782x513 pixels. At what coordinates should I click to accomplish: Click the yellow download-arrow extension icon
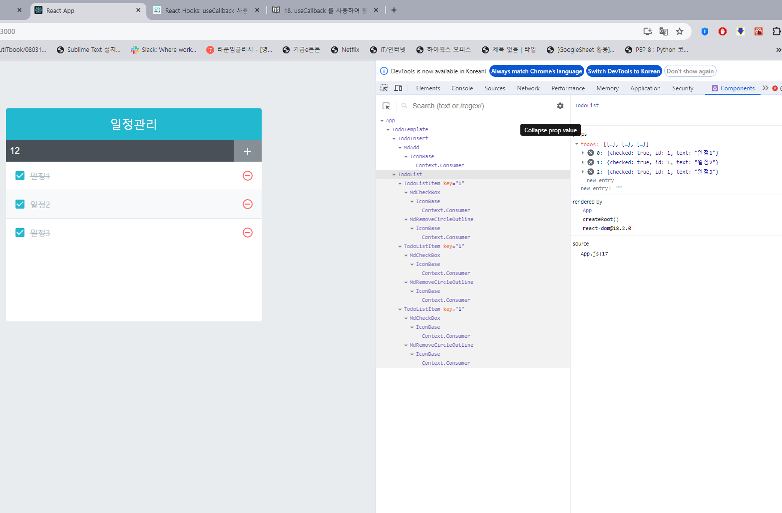point(741,31)
